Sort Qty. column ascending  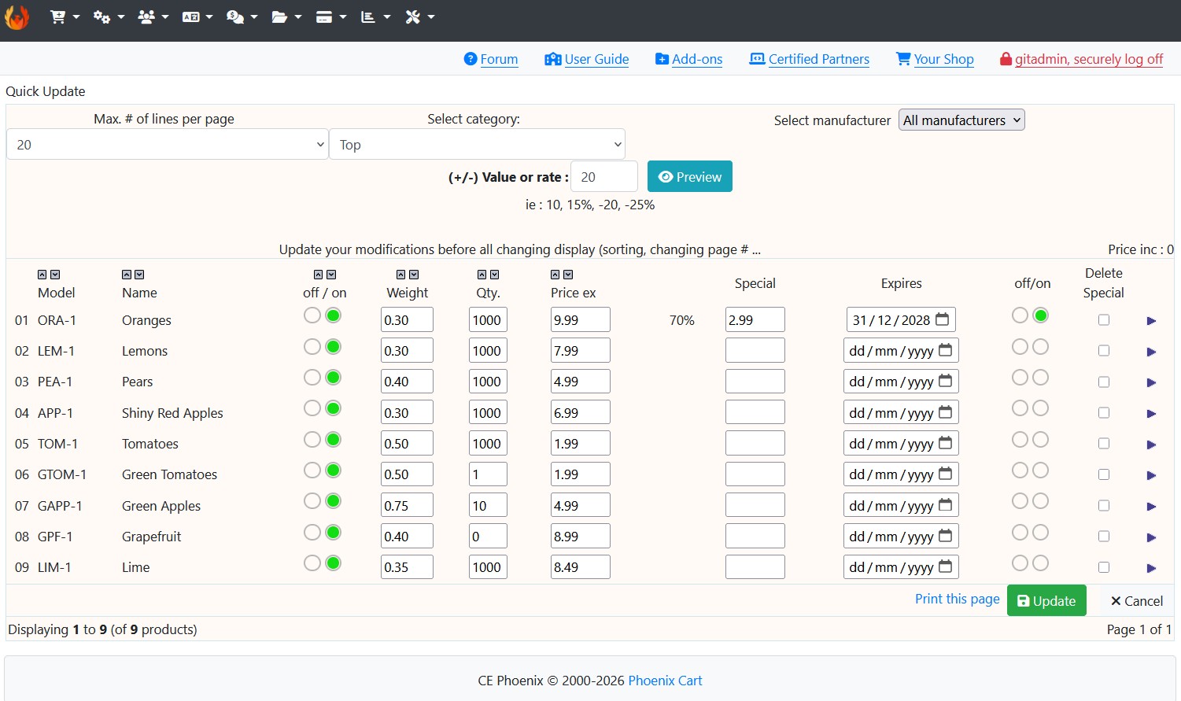point(482,275)
